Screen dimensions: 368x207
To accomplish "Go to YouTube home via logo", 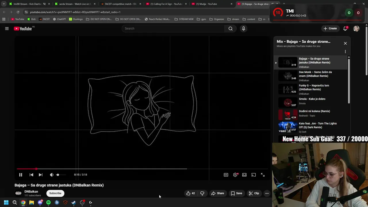I will click(x=23, y=28).
